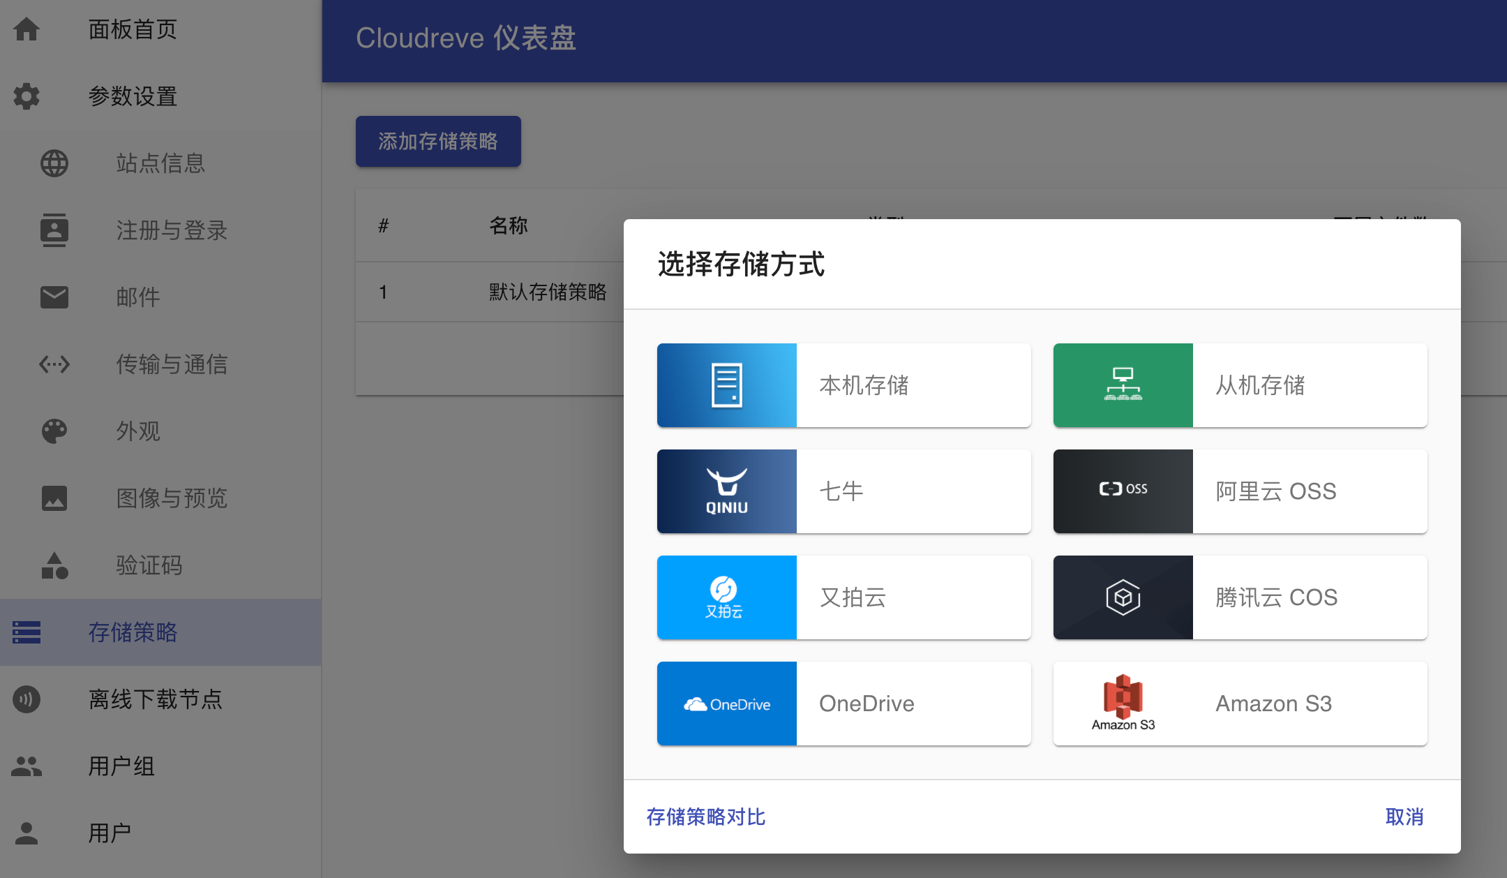Open the 验证码 sidebar item
The image size is (1507, 878).
point(160,565)
